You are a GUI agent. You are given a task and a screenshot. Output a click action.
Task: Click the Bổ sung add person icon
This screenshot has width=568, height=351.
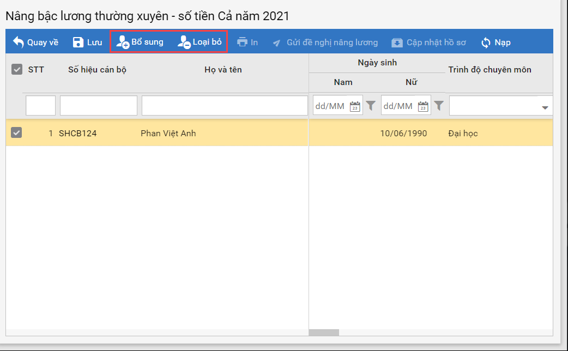pyautogui.click(x=122, y=42)
